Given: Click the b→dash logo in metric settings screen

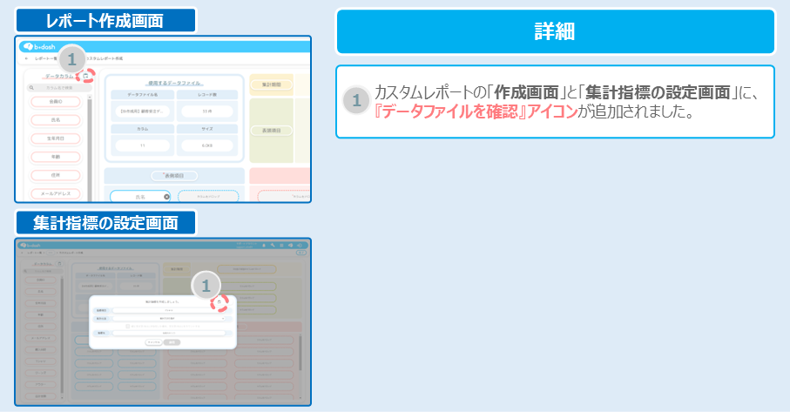Looking at the screenshot, I should [x=30, y=246].
